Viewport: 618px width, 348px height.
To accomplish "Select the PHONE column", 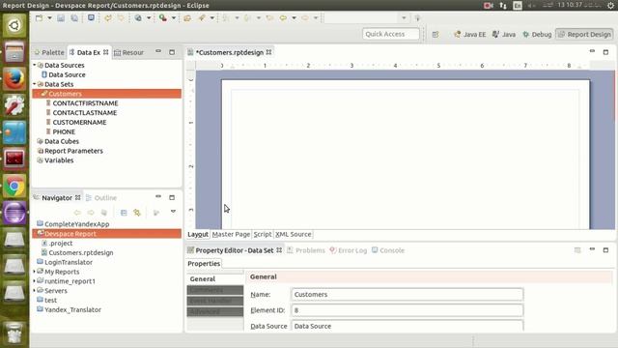I will [x=60, y=131].
